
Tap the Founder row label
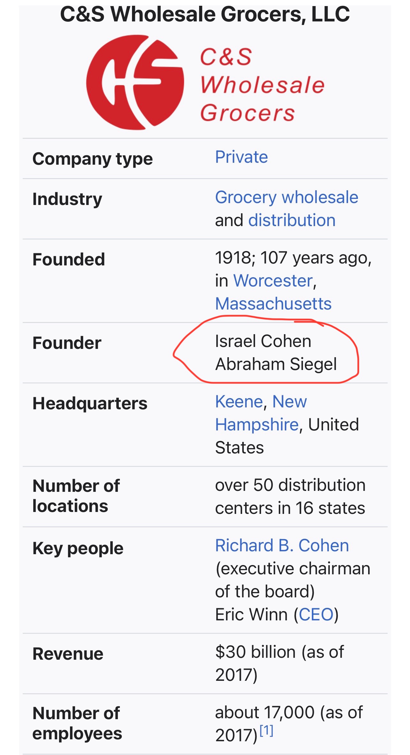click(x=67, y=343)
